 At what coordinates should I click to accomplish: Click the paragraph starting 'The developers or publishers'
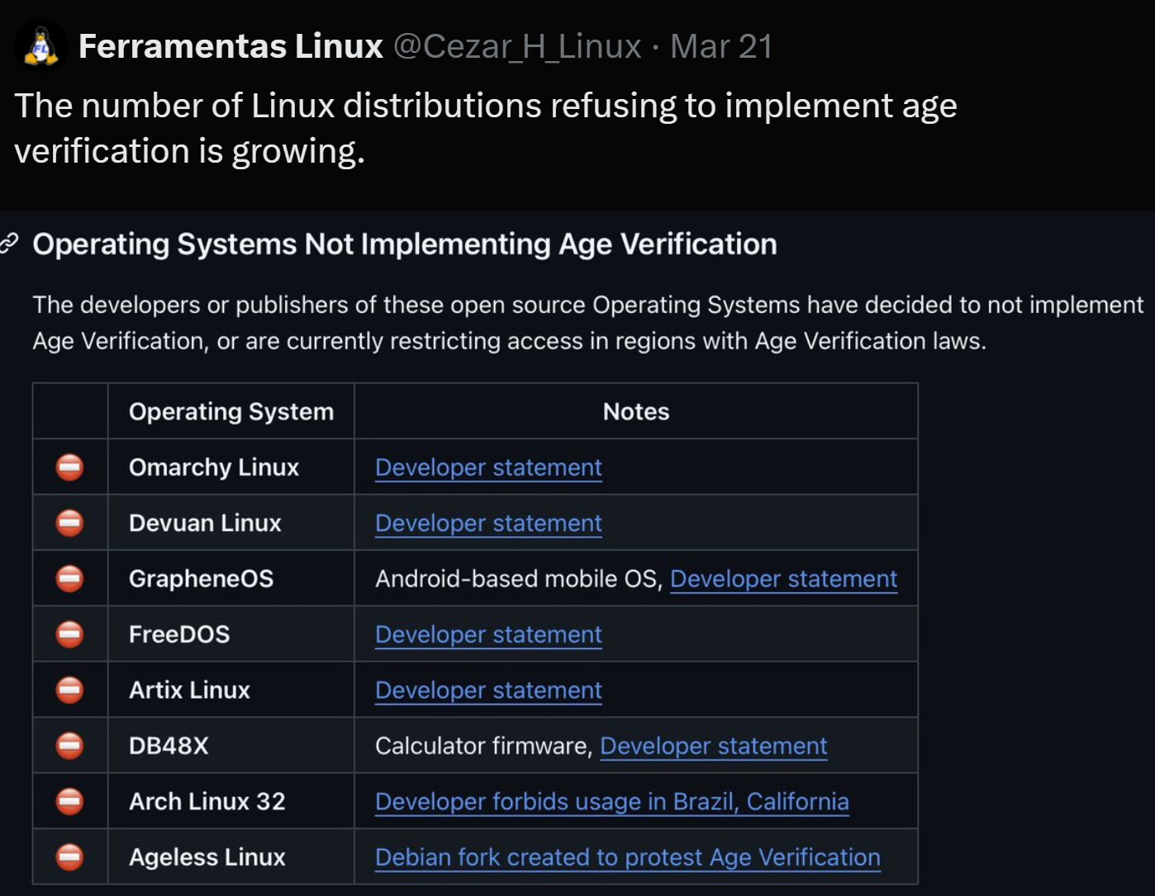tap(588, 323)
